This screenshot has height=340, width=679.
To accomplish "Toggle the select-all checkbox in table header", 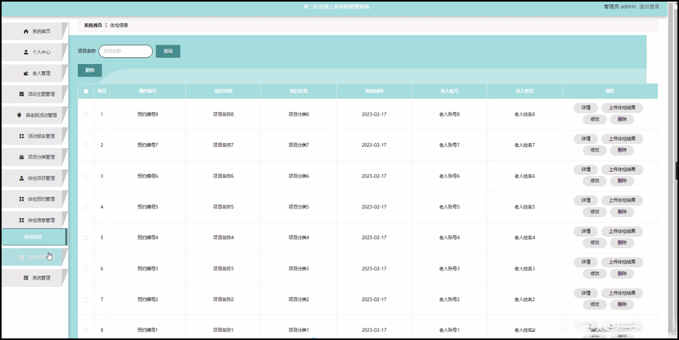I will 86,91.
